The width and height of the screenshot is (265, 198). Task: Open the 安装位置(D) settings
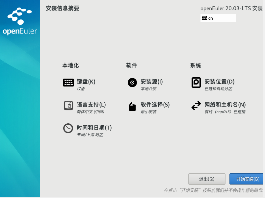220,82
